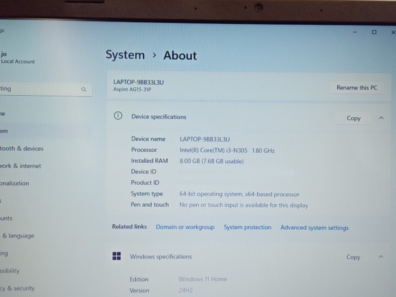Click the Device specifications info icon
The image size is (396, 297).
118,115
